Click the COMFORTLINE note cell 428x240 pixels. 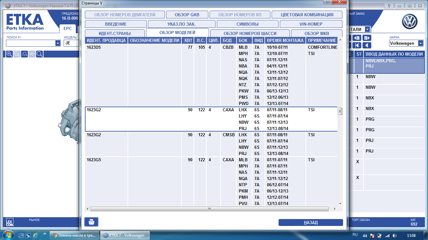point(322,47)
